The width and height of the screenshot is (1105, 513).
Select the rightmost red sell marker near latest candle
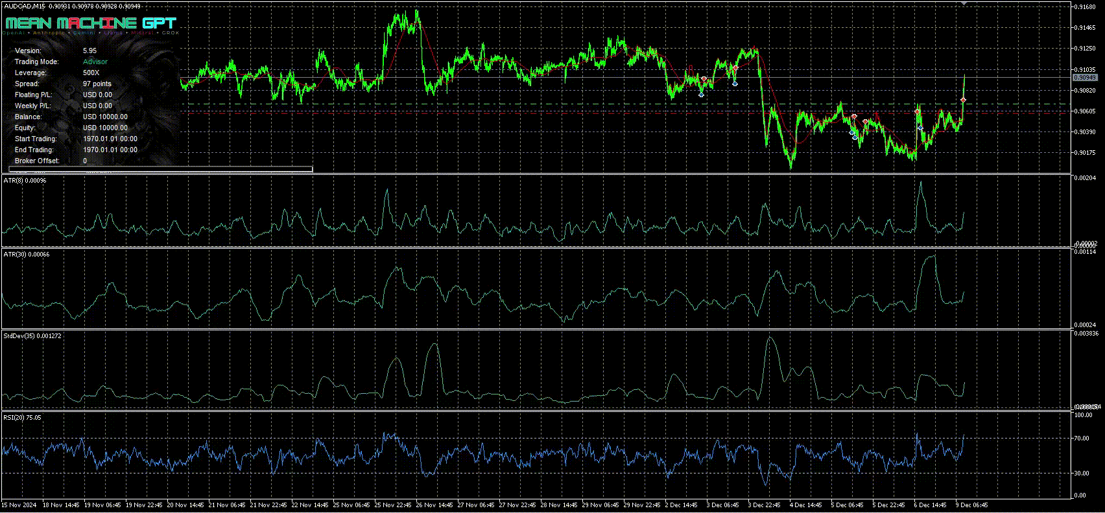click(964, 100)
